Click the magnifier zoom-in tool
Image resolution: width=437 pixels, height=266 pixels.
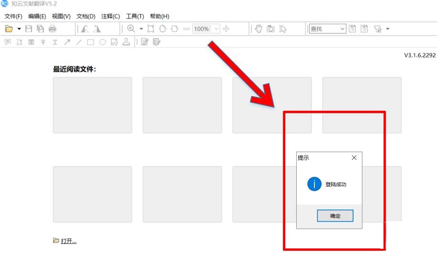131,29
